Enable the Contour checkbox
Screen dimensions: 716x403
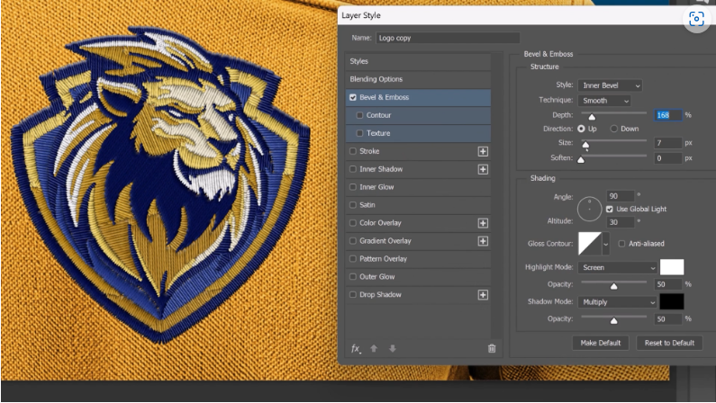pos(359,115)
